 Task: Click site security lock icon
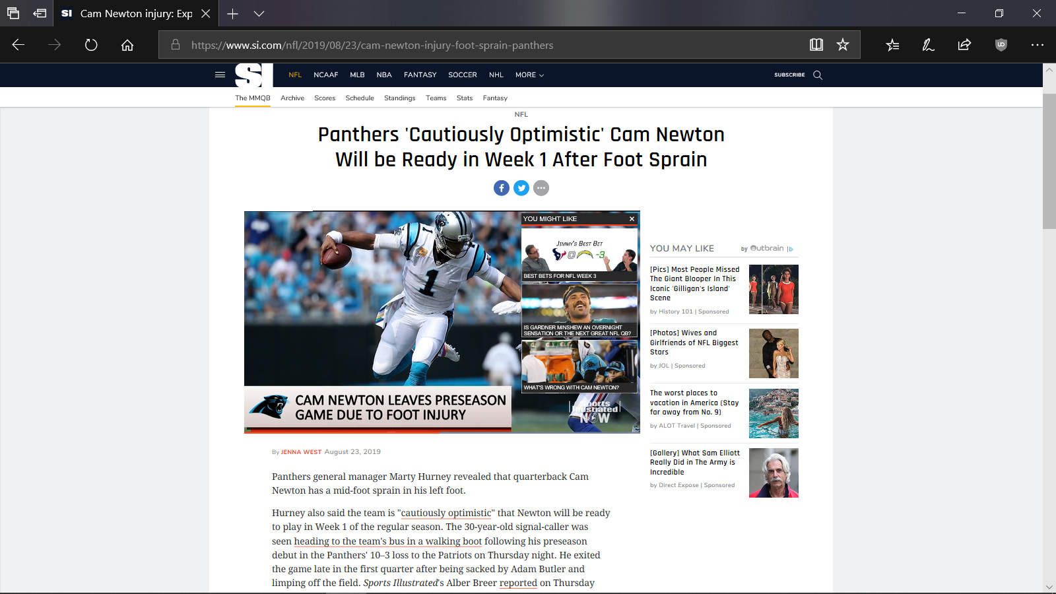coord(176,45)
